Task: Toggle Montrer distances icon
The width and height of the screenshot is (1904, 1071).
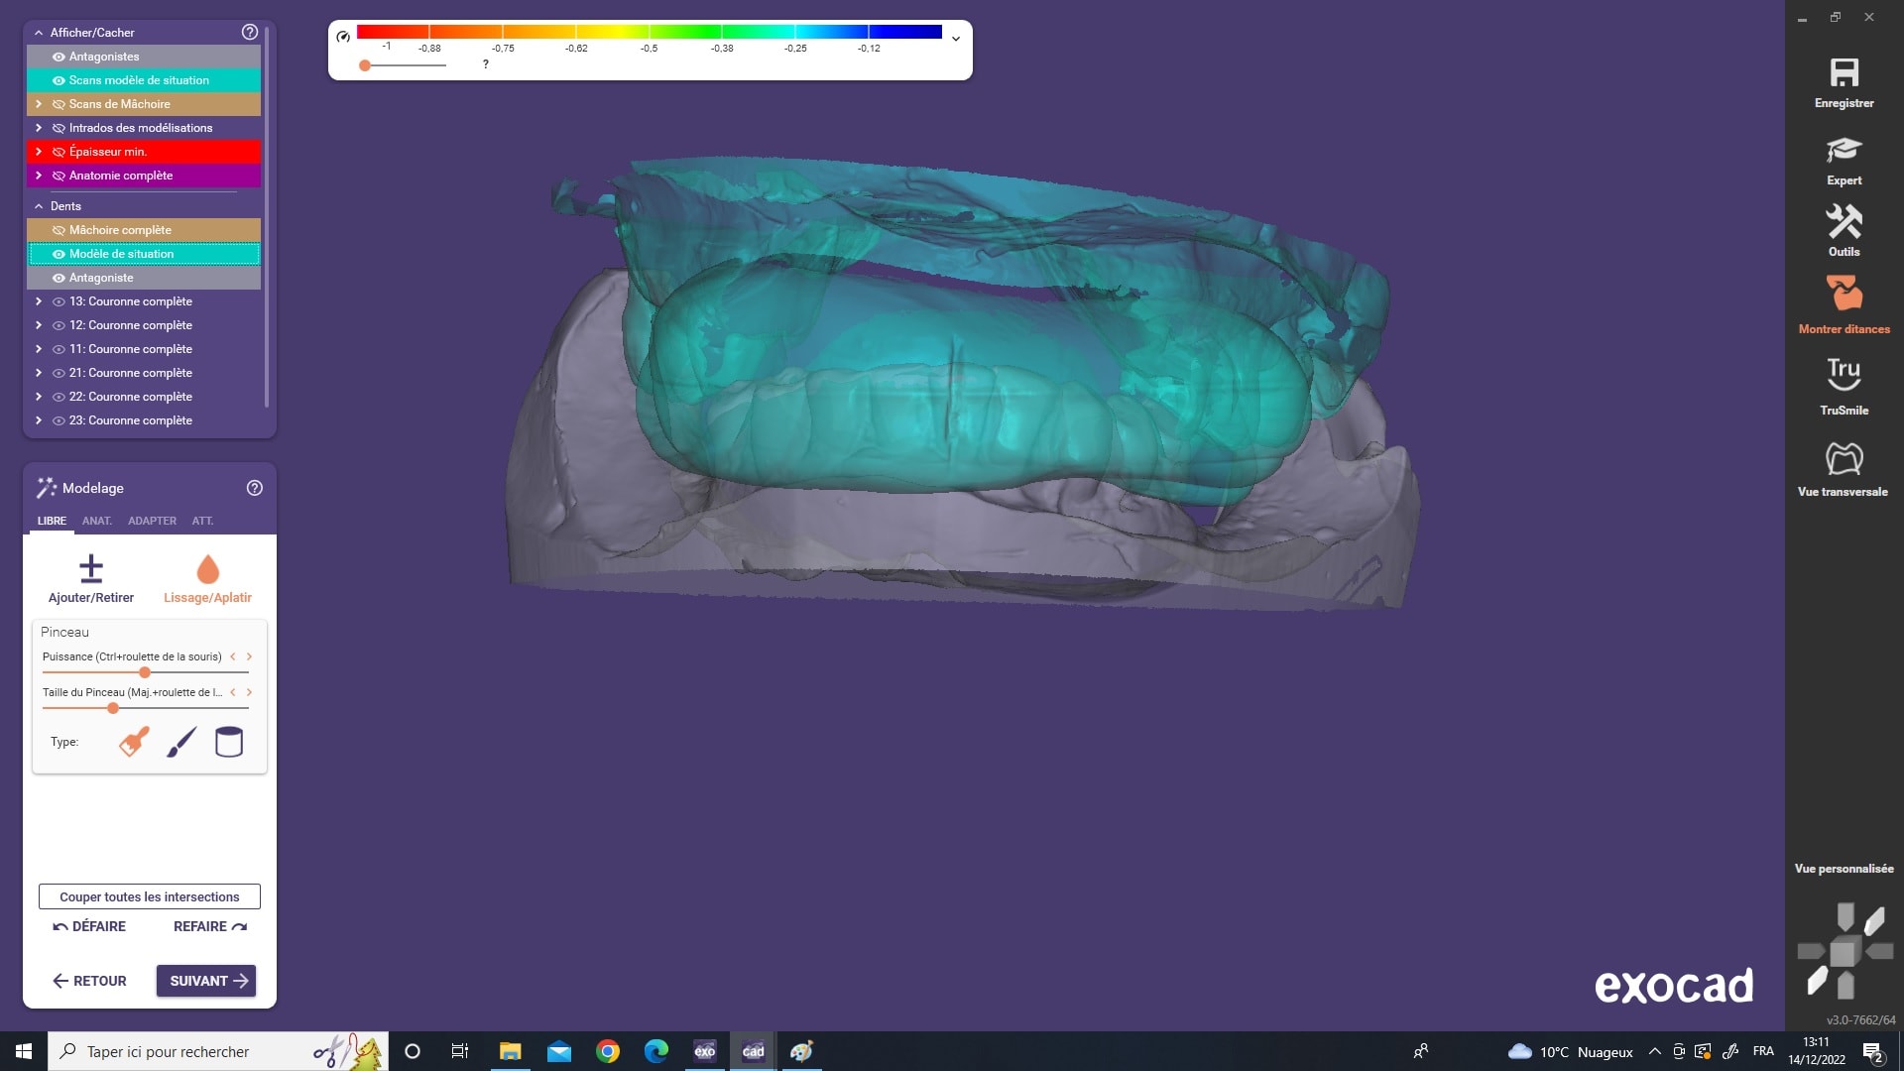Action: pos(1844,295)
